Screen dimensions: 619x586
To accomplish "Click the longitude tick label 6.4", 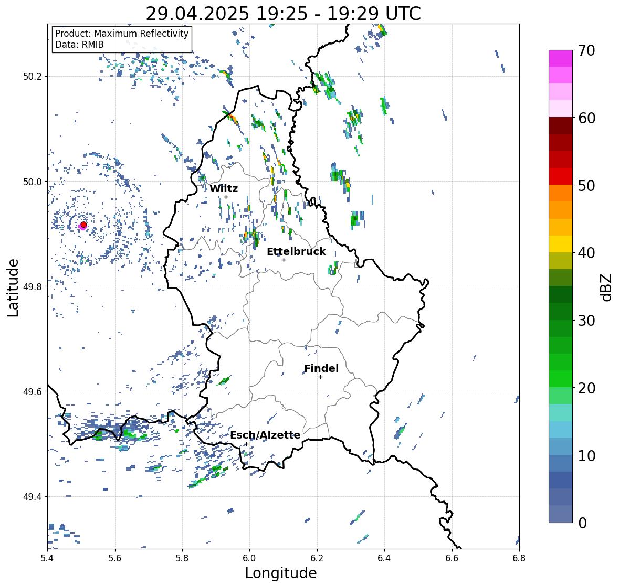I will (x=384, y=558).
